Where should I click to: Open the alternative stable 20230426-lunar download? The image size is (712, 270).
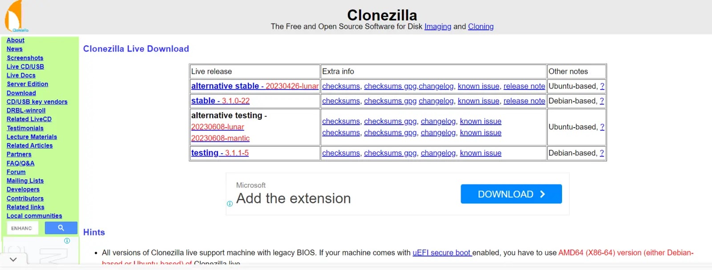tap(255, 86)
